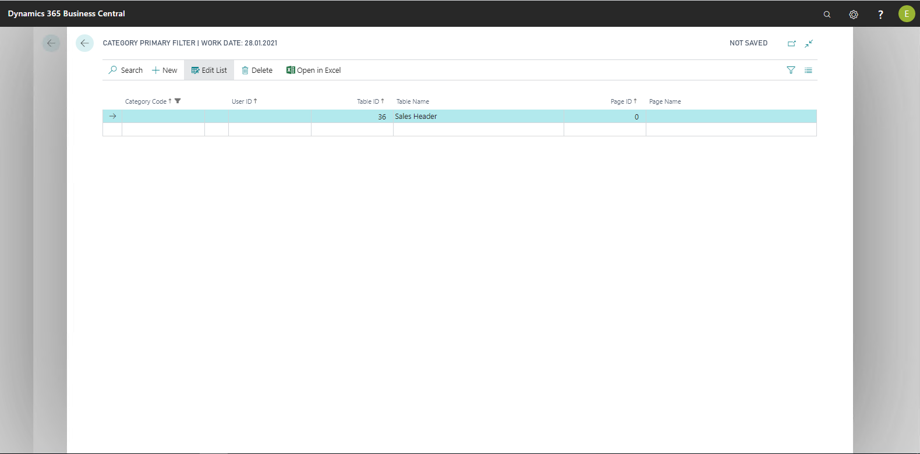Open the user account avatar E
Image resolution: width=920 pixels, height=454 pixels.
907,13
